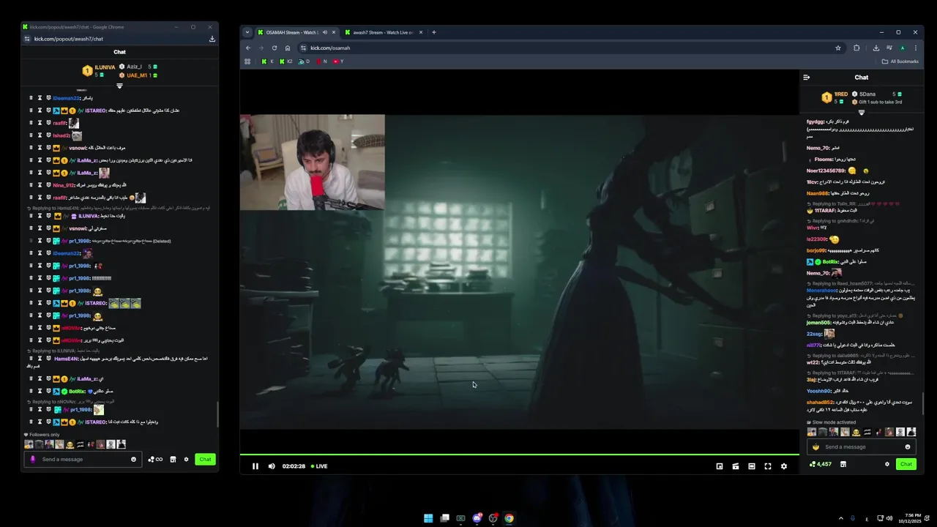Open Windows Start menu
Image resolution: width=937 pixels, height=527 pixels.
428,518
